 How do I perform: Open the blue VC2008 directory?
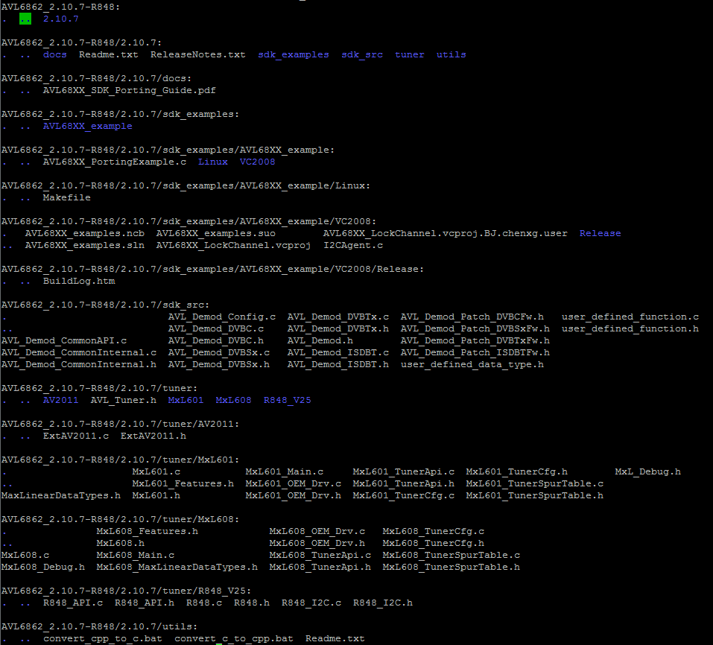[257, 162]
